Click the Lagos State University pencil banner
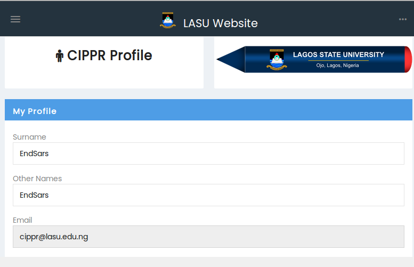The image size is (414, 267). point(314,59)
